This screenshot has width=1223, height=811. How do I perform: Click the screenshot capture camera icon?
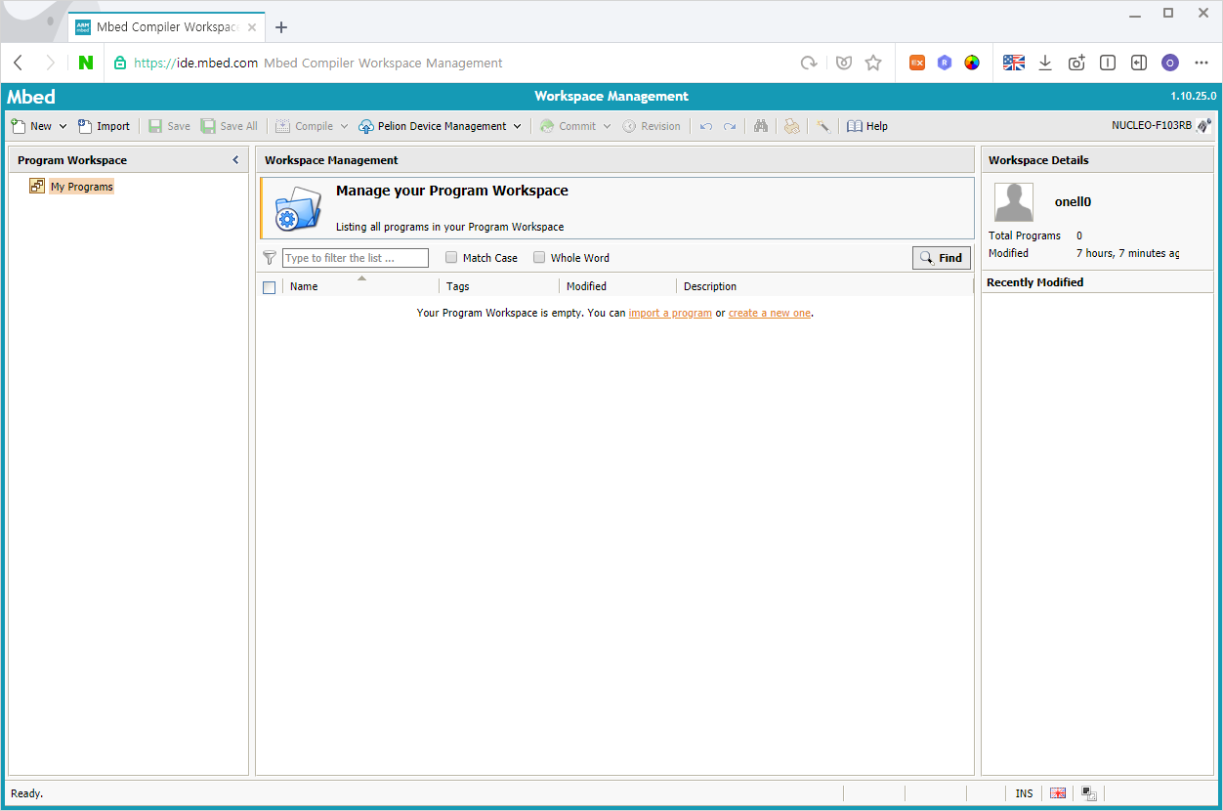coord(1076,63)
